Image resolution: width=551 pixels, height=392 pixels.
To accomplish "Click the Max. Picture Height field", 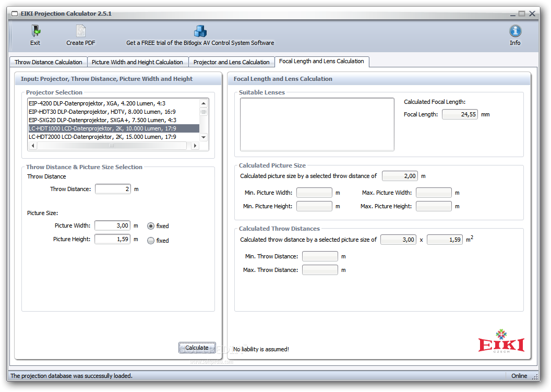I will tap(434, 206).
